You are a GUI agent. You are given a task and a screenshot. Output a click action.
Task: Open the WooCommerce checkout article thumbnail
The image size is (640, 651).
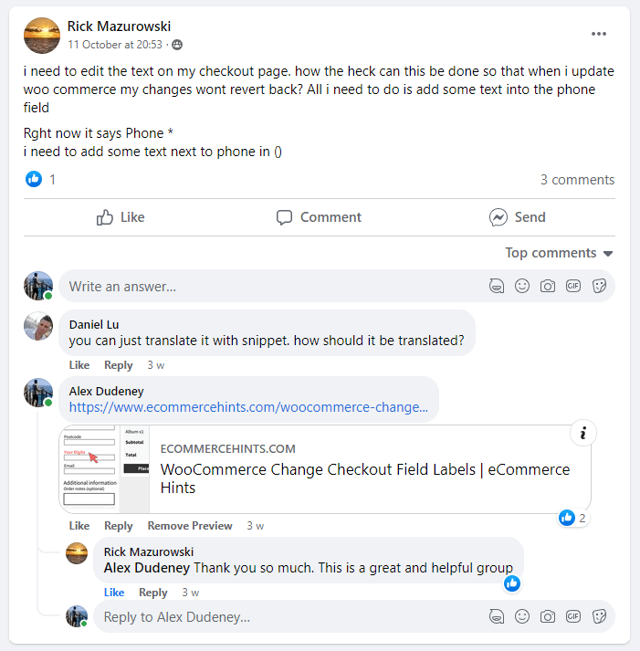click(x=105, y=469)
